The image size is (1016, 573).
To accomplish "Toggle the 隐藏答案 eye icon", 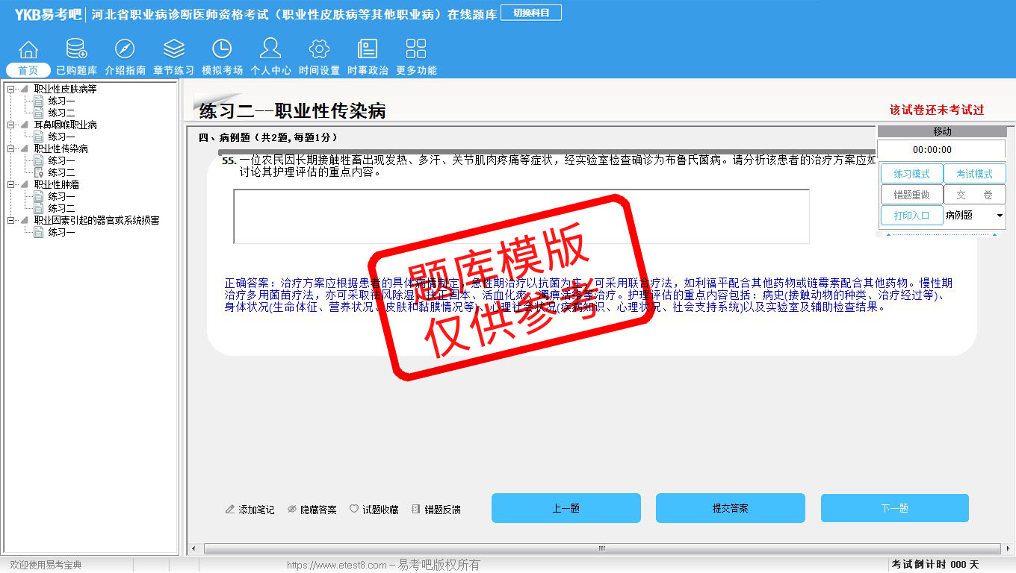I will [292, 510].
